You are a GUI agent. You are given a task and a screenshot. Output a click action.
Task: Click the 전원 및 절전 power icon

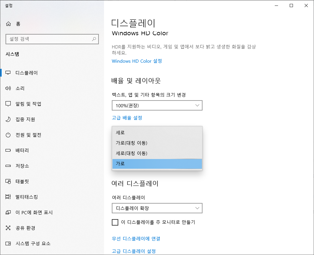[x=8, y=135]
